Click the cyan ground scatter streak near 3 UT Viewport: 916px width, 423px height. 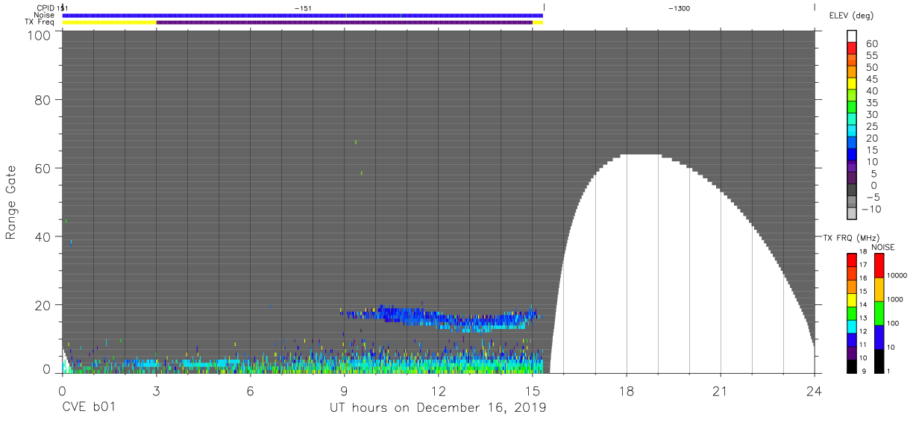click(140, 363)
